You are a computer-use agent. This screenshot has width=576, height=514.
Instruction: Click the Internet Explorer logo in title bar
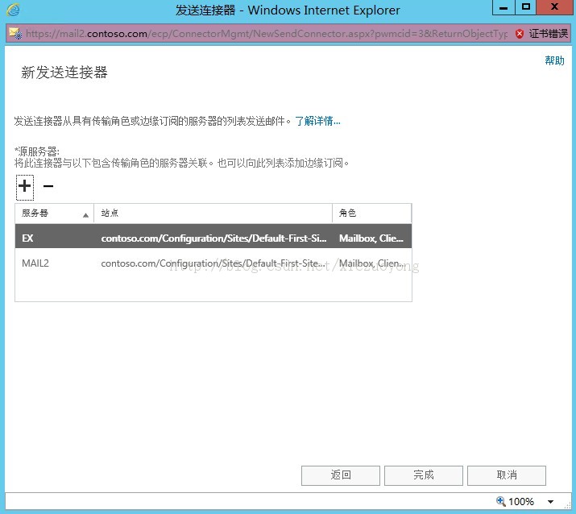[13, 10]
